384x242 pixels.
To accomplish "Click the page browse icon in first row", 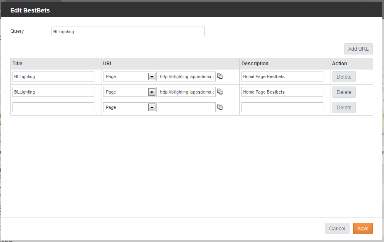I will click(220, 76).
